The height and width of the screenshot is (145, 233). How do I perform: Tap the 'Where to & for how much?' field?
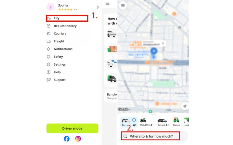[x=150, y=136]
